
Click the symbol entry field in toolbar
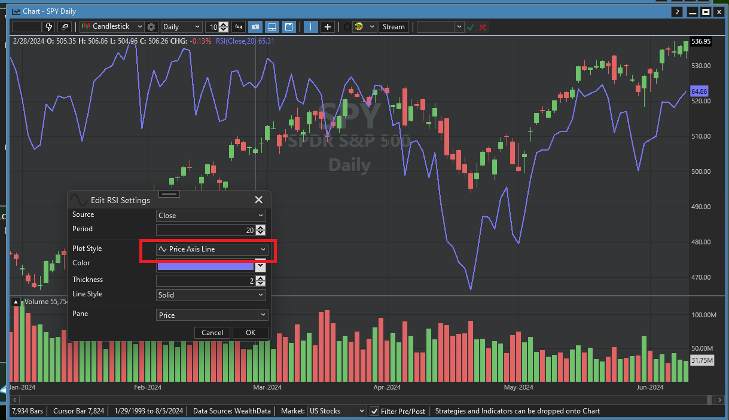26,27
